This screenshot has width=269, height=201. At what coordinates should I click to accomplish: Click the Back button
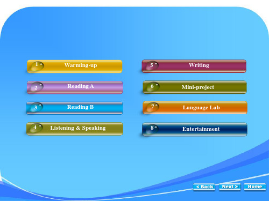coord(204,187)
